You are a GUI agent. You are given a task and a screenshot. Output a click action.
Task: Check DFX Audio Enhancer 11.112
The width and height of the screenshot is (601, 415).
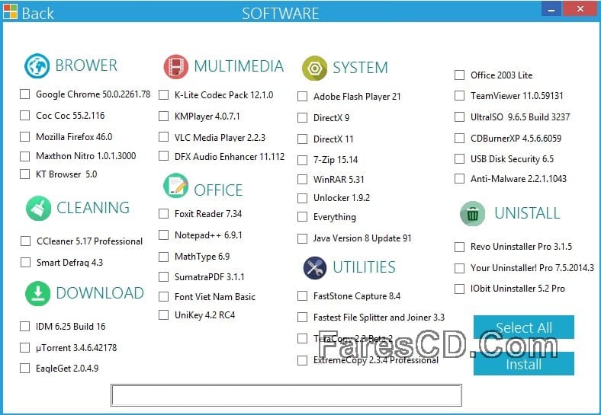tap(164, 156)
